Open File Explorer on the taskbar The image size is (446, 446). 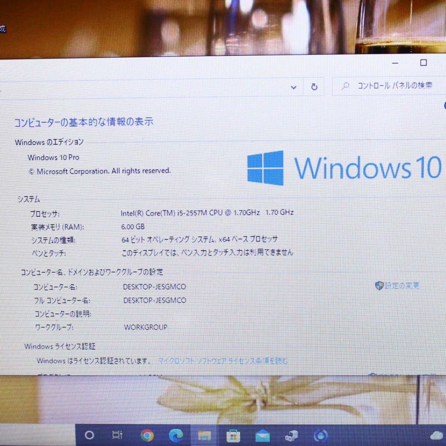pos(204,435)
